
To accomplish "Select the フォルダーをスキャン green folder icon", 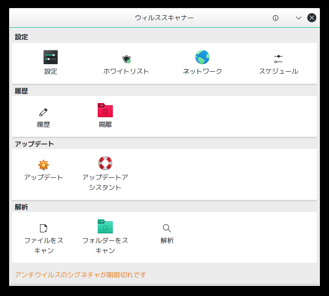I will pyautogui.click(x=105, y=226).
